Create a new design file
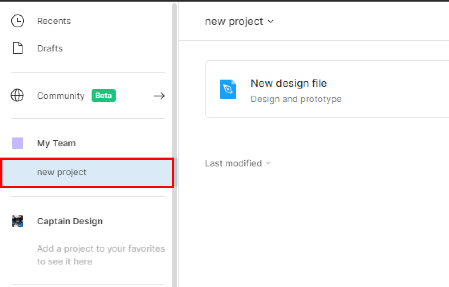Screen dimensions: 449x287 pos(288,83)
